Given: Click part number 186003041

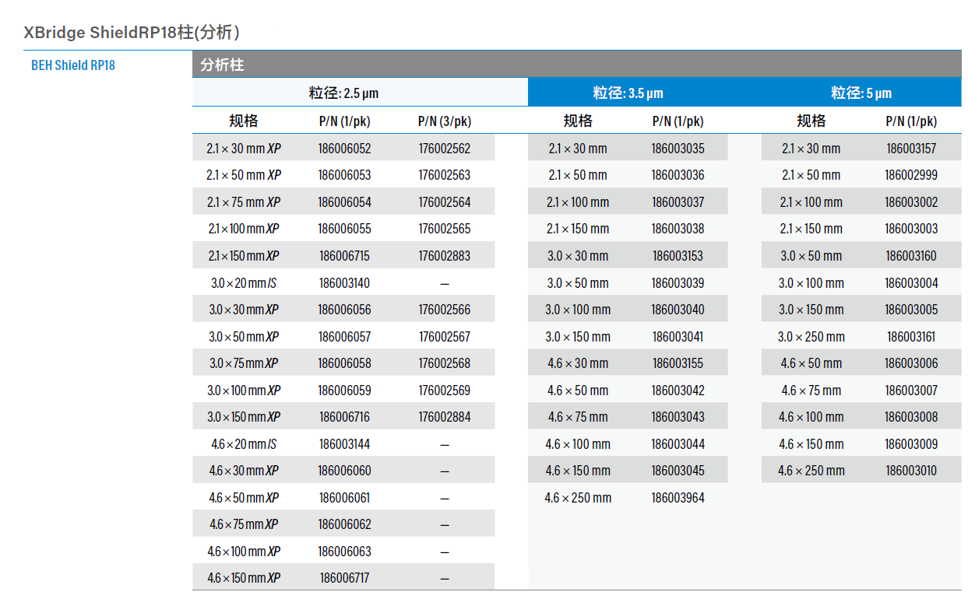Looking at the screenshot, I should pos(678,337).
